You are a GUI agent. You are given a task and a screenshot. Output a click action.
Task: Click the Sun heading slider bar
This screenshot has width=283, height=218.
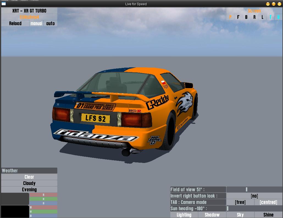pyautogui.click(x=254, y=208)
